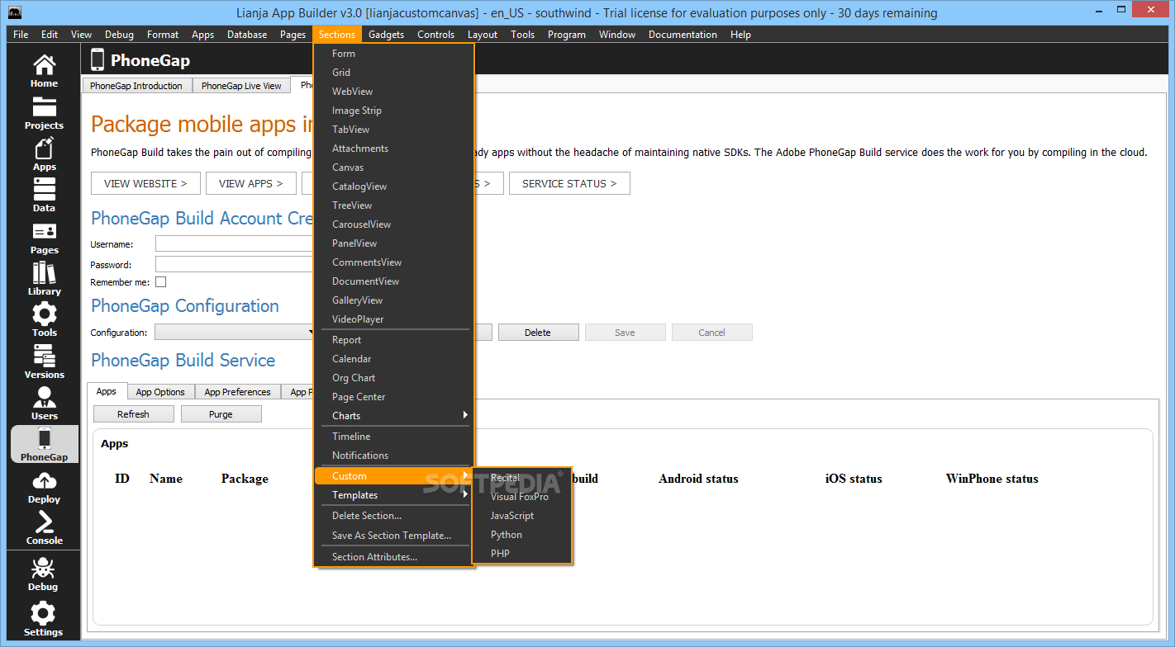Click the iOS status column header
The height and width of the screenshot is (647, 1175).
click(854, 479)
